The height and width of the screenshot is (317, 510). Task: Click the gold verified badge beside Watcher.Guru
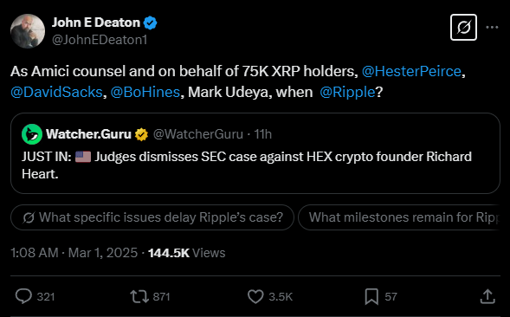[x=141, y=134]
